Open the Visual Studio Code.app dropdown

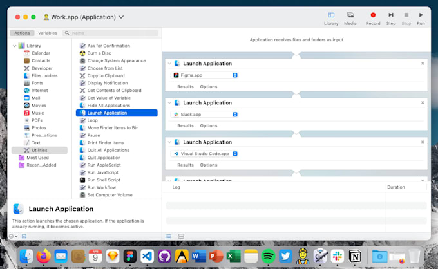coord(204,154)
